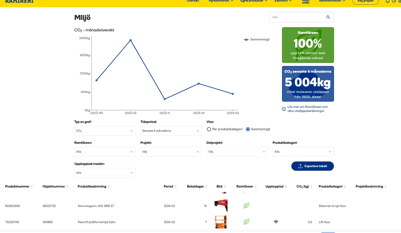
Task: Sort by Produktnummer column arrows
Action: [32, 186]
